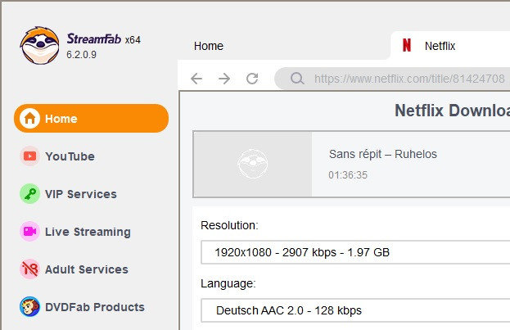The height and width of the screenshot is (330, 510).
Task: Click the search magnifier in address bar
Action: (297, 79)
